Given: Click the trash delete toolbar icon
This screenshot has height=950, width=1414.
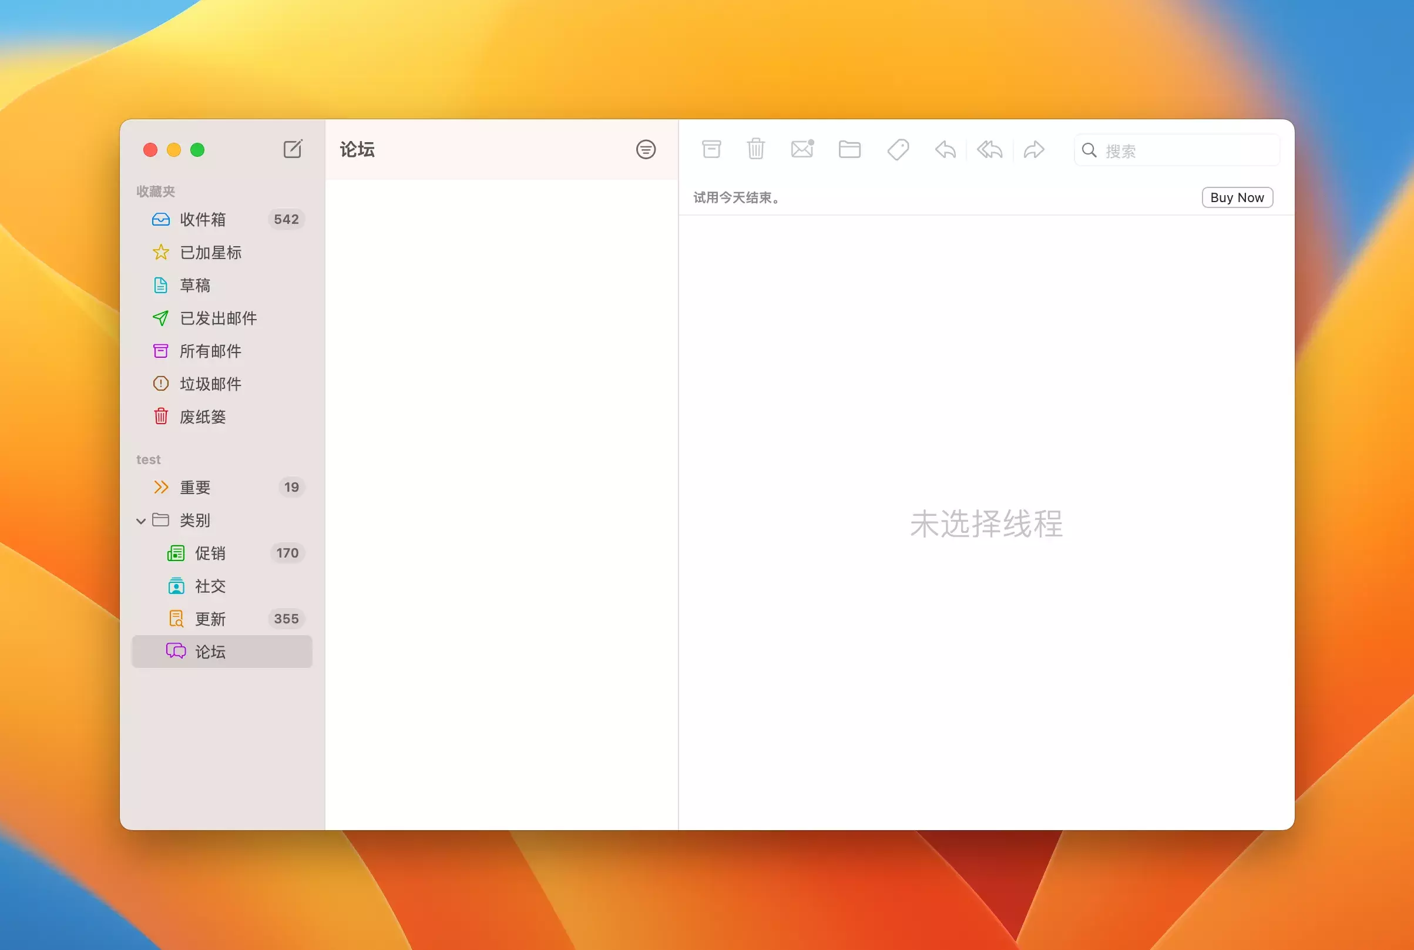Looking at the screenshot, I should coord(755,149).
